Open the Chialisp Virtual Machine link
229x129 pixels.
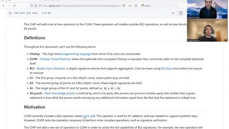tap(55, 59)
